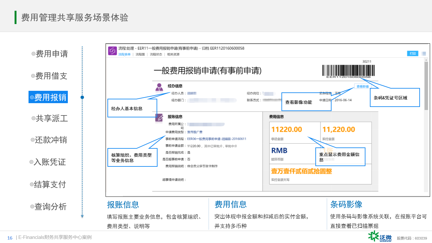432x243 pixels.
Task: Select the 流程表单 tab
Action: pyautogui.click(x=124, y=54)
